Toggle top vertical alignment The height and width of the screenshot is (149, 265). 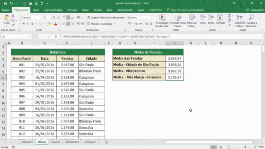point(64,17)
